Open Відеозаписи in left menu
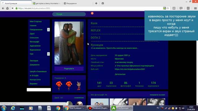The height and width of the screenshot is (111, 198). pos(35,50)
